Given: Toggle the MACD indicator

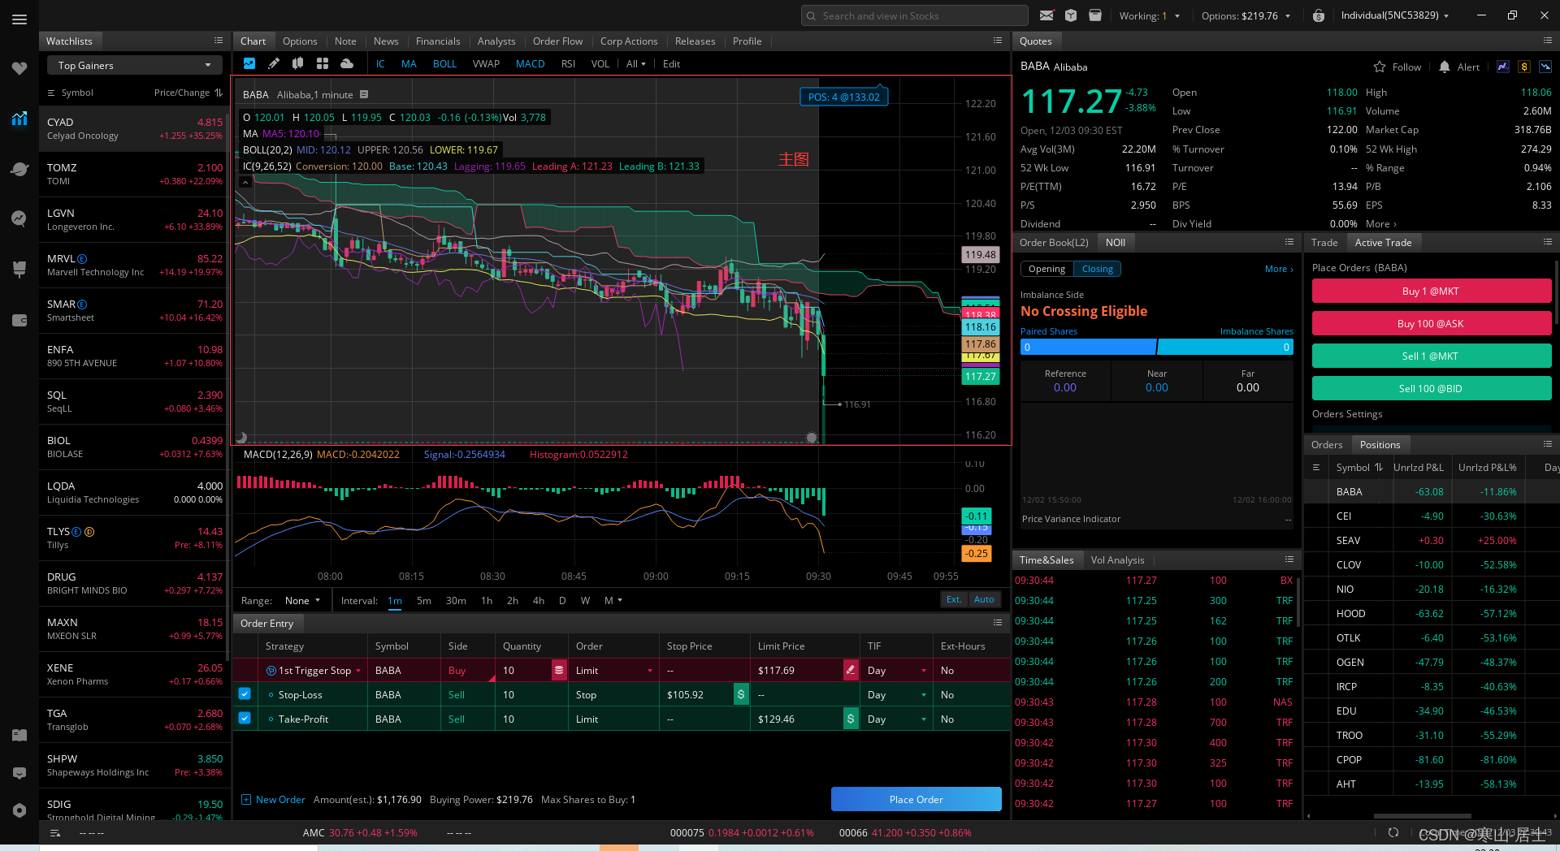Looking at the screenshot, I should tap(530, 64).
